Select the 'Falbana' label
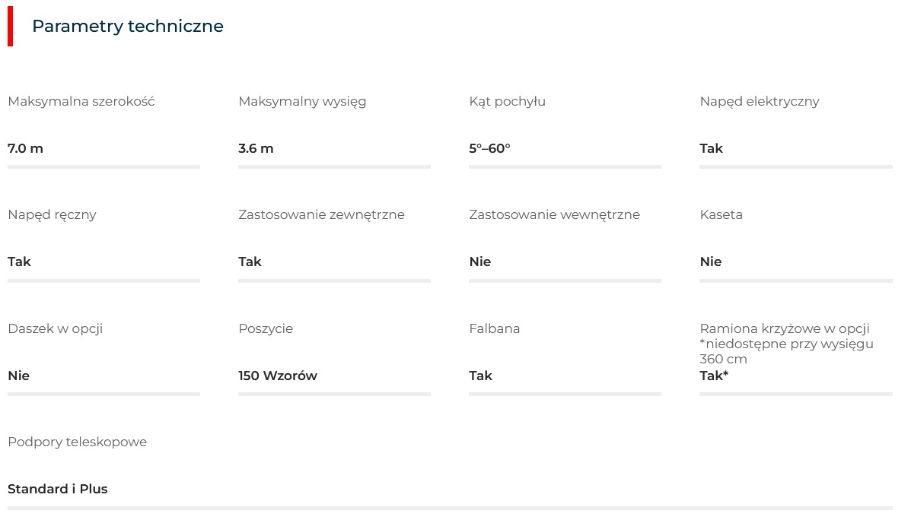 pyautogui.click(x=495, y=328)
